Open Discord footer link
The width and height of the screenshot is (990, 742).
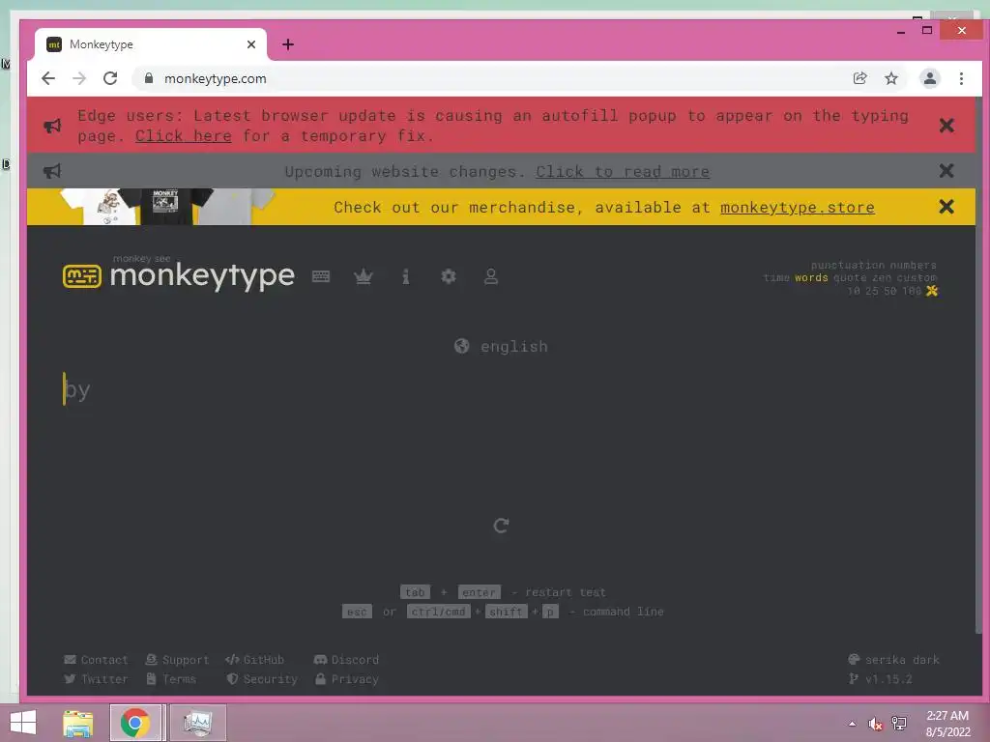(x=346, y=659)
